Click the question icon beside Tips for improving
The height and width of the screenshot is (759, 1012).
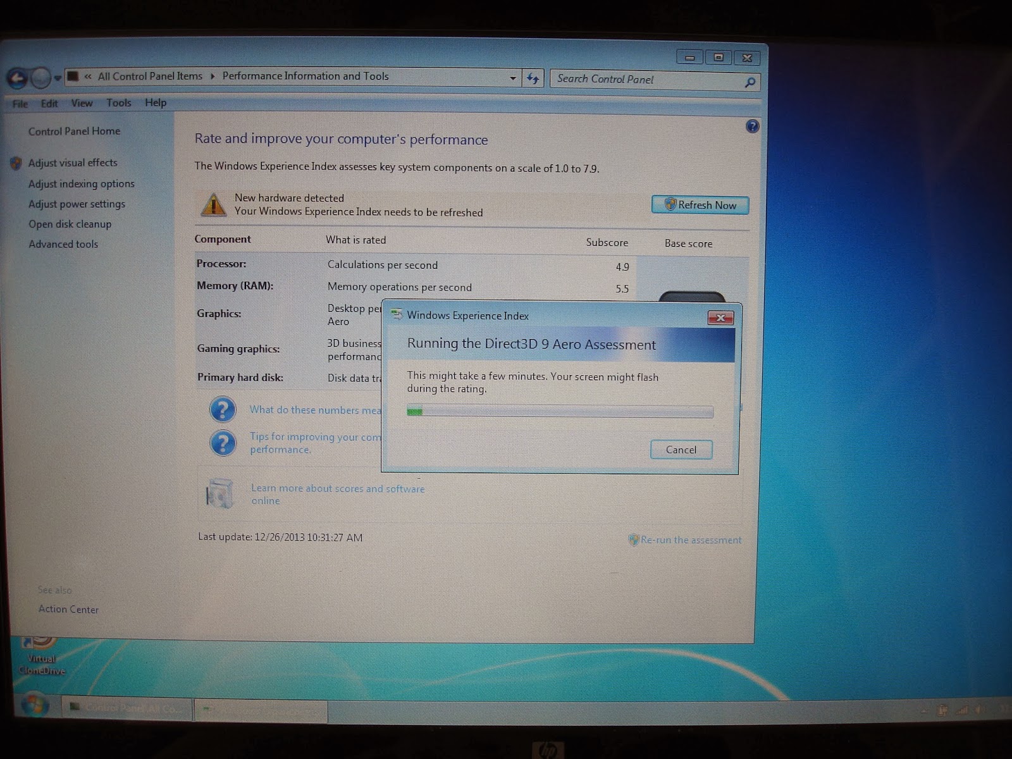223,443
